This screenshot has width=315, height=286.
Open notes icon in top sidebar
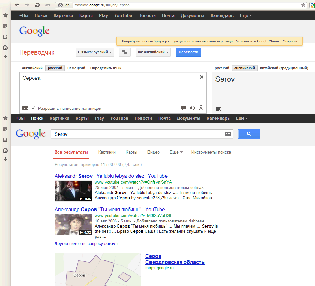pyautogui.click(x=5, y=26)
